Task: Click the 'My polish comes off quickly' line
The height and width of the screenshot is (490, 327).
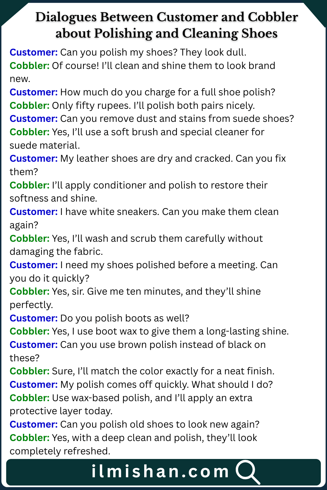Action: tap(166, 384)
